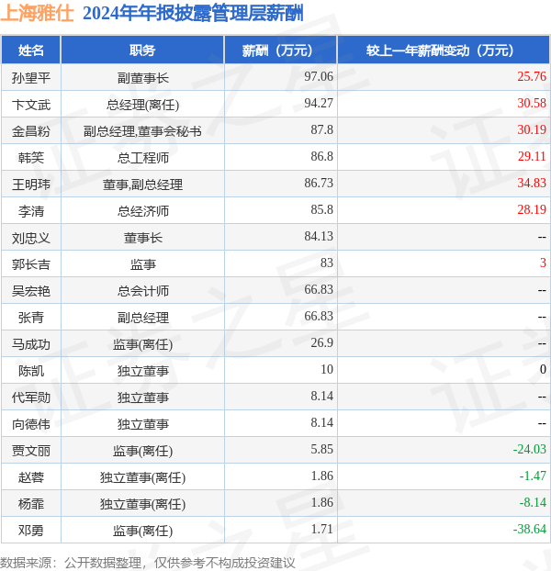Click the change value -24.03
This screenshot has height=571, width=551.
[x=530, y=449]
